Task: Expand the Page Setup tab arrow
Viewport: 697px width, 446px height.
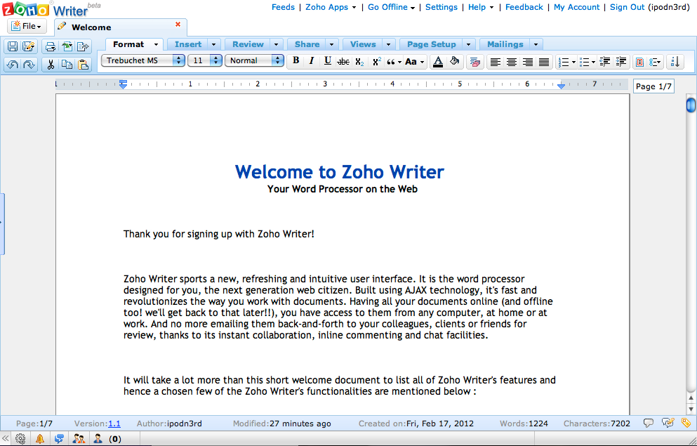Action: tap(468, 44)
